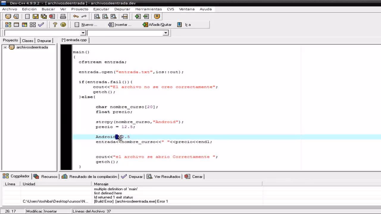Screen dimensions: 381x214
Task: Click the Compile and Run icon
Action: pos(24,25)
